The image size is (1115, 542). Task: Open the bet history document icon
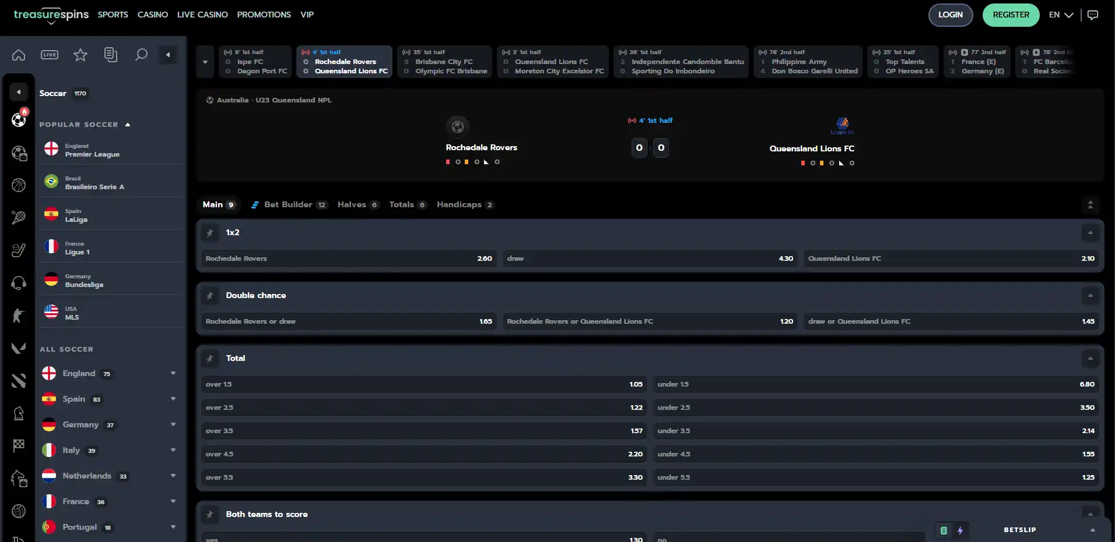coord(110,55)
